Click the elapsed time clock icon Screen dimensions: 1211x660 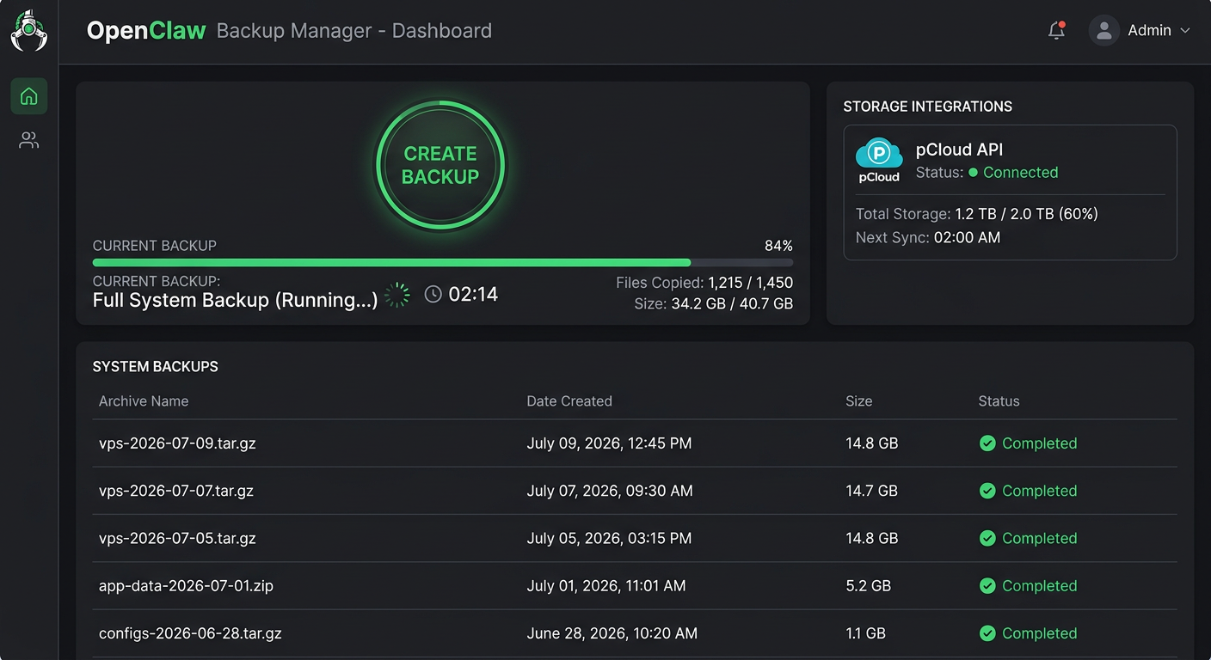433,295
